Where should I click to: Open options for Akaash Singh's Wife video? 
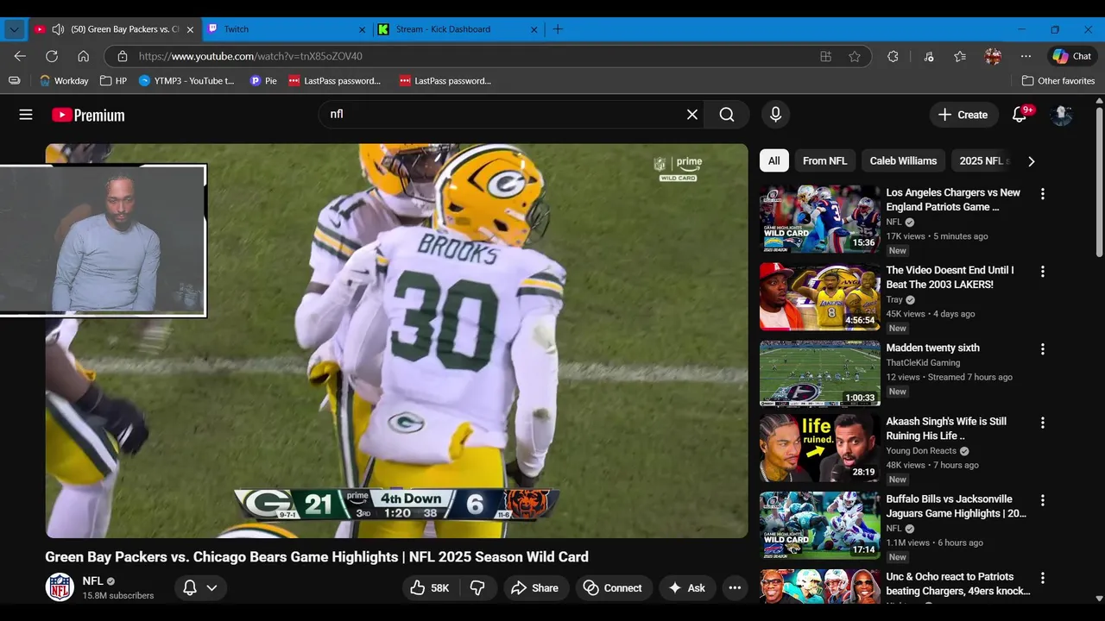tap(1042, 423)
